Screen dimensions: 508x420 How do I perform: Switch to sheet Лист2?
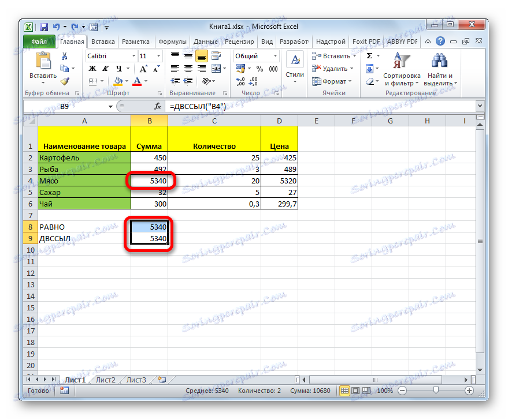[x=106, y=380]
